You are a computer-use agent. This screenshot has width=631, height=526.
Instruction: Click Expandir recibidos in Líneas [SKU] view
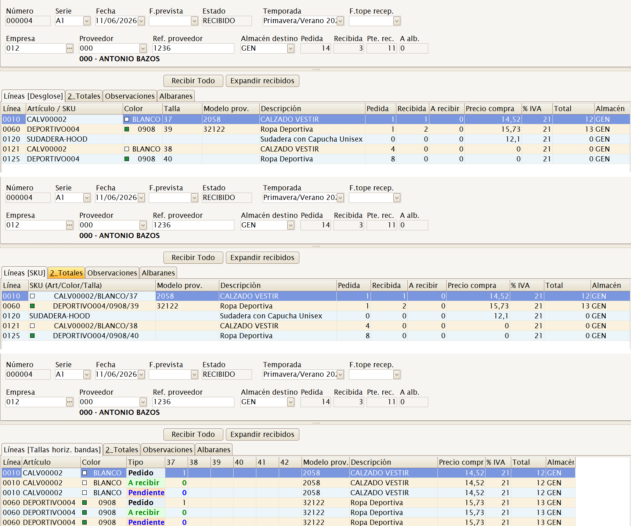tap(263, 257)
